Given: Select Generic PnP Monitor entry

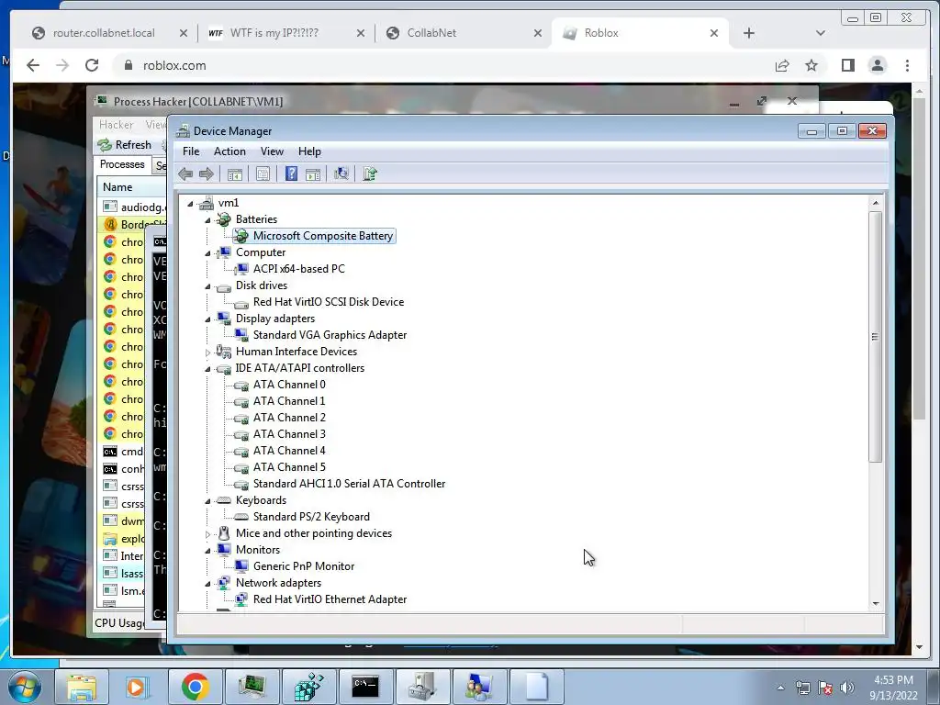Looking at the screenshot, I should pyautogui.click(x=303, y=565).
